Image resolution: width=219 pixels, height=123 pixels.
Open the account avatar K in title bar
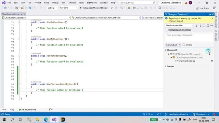[x=190, y=3]
